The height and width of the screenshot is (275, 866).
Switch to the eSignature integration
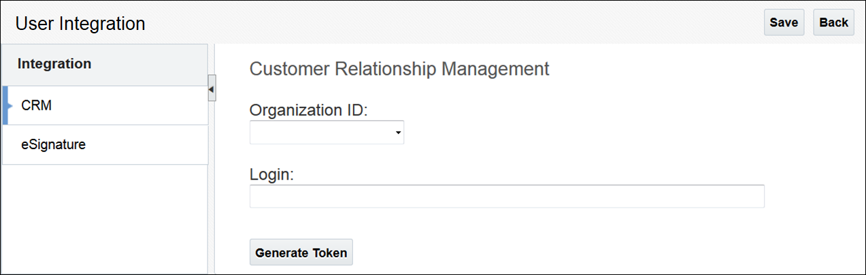(x=53, y=144)
